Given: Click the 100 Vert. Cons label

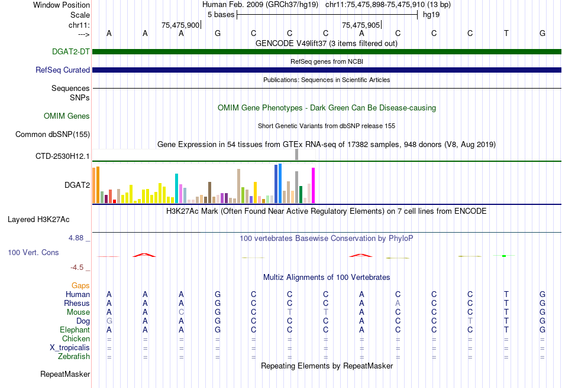Looking at the screenshot, I should point(33,252).
